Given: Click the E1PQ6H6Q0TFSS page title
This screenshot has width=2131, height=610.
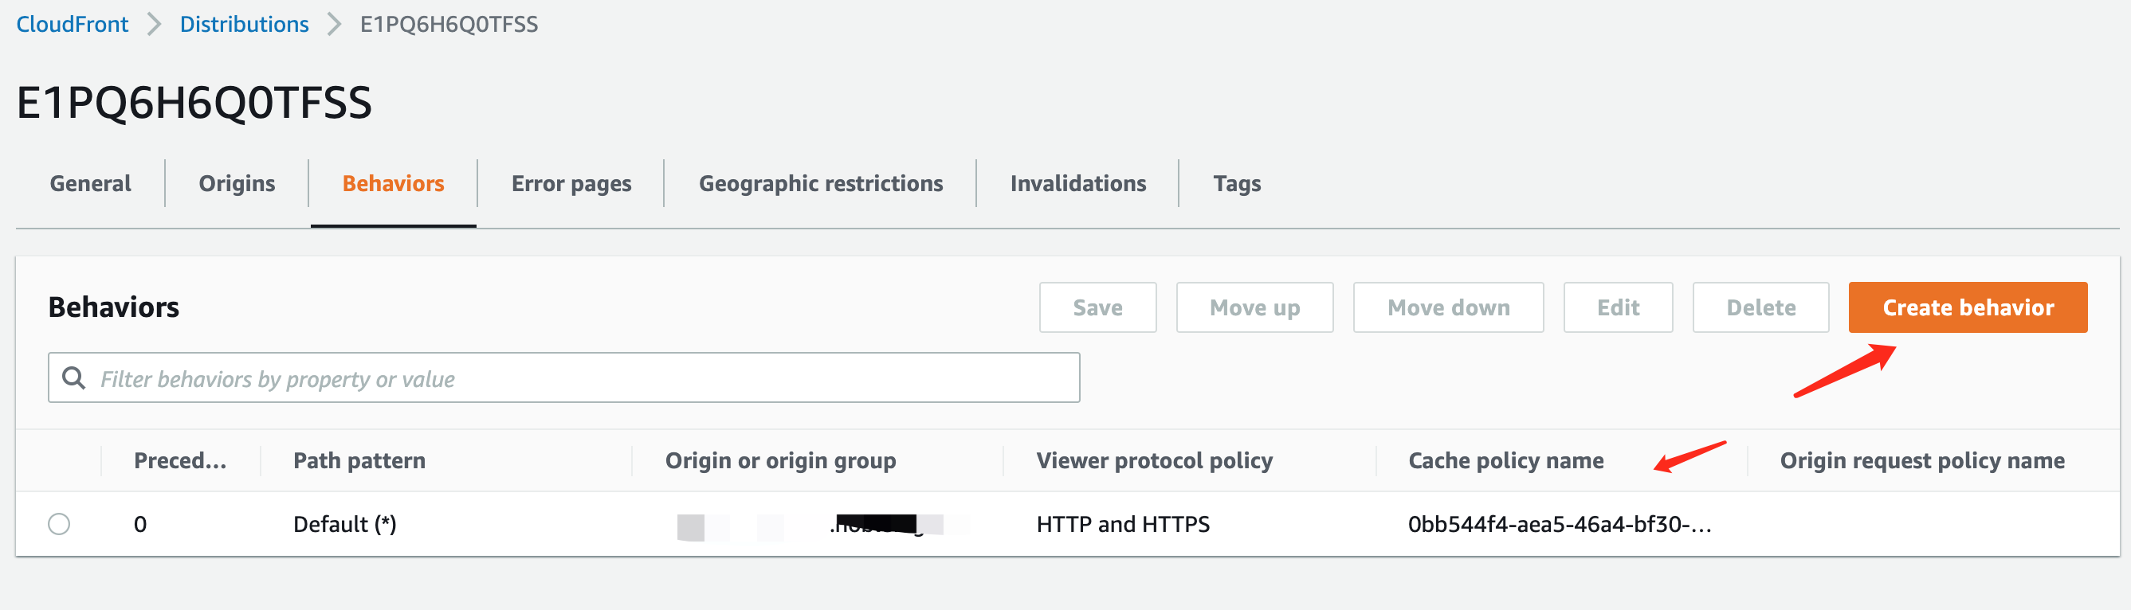Looking at the screenshot, I should [x=194, y=103].
